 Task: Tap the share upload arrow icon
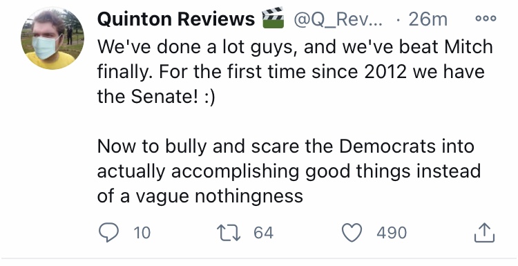(484, 233)
